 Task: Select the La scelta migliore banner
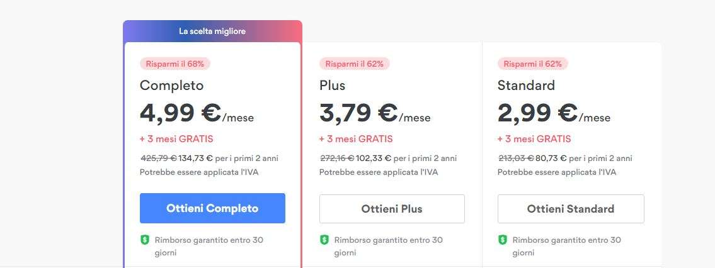(212, 31)
